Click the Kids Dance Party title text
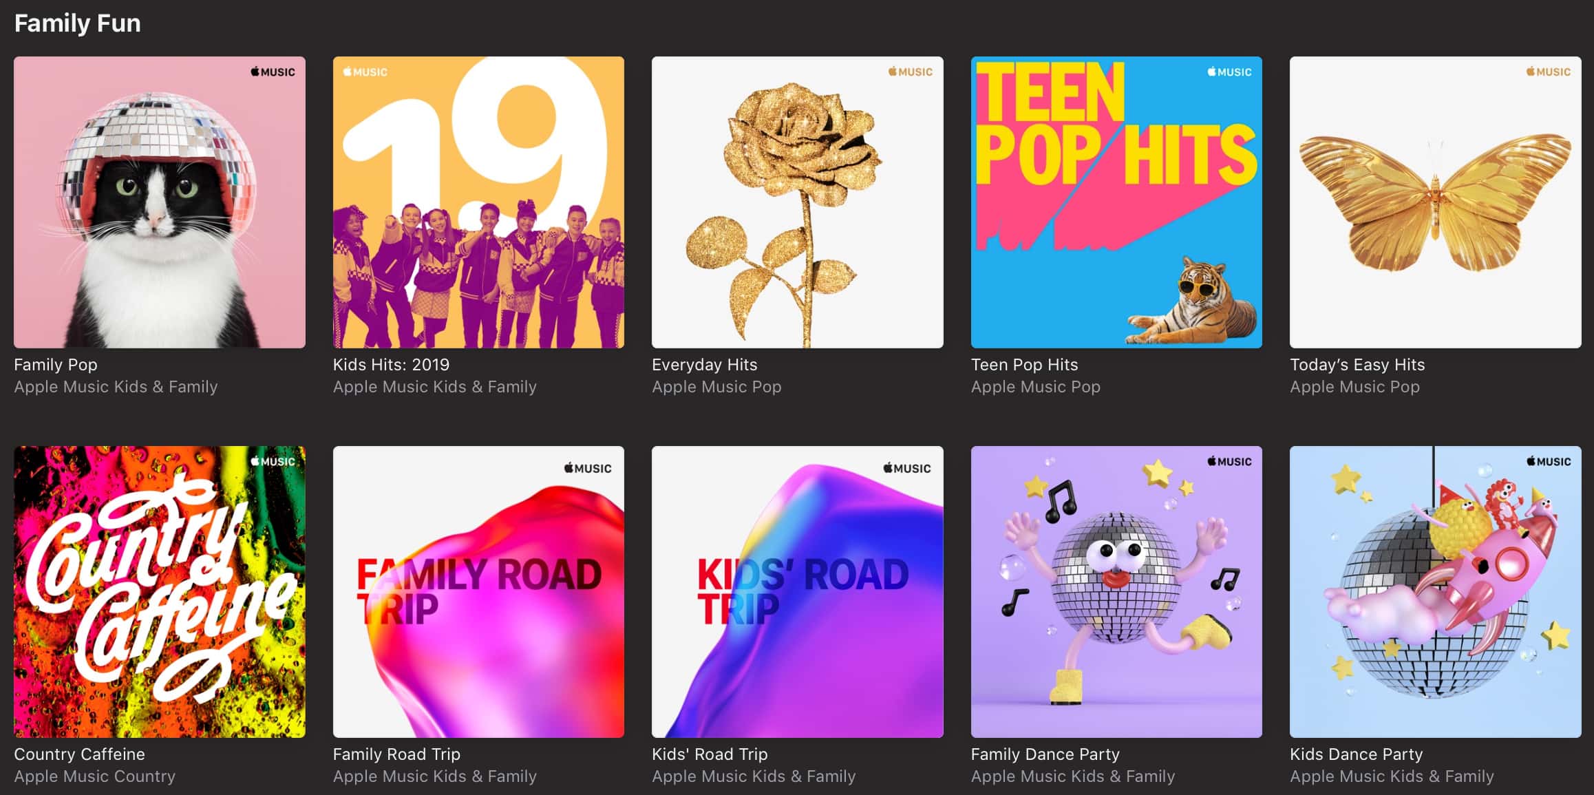The width and height of the screenshot is (1594, 795). coord(1356,754)
